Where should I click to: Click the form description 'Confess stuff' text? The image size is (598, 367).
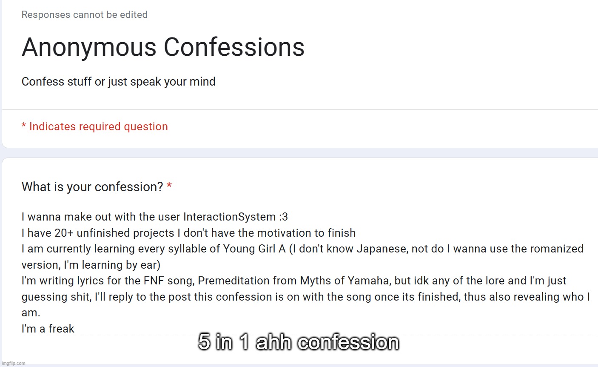pyautogui.click(x=118, y=81)
